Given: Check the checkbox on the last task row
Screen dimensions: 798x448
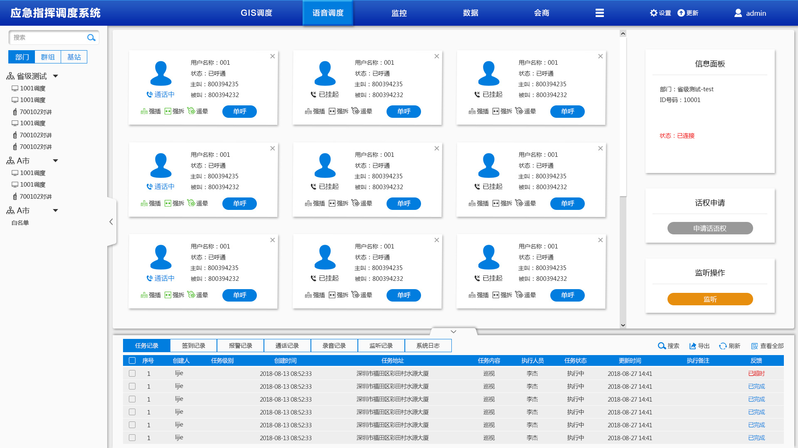Looking at the screenshot, I should 132,438.
